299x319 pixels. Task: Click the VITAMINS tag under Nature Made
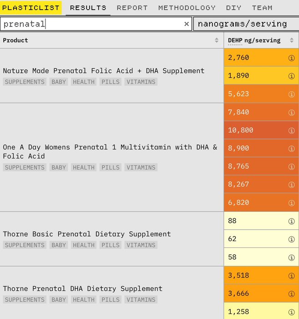click(141, 82)
